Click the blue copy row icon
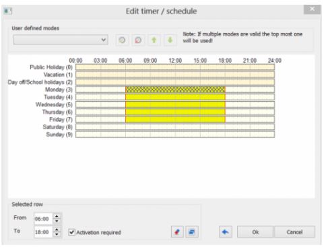This screenshot has height=249, width=324. pyautogui.click(x=192, y=232)
